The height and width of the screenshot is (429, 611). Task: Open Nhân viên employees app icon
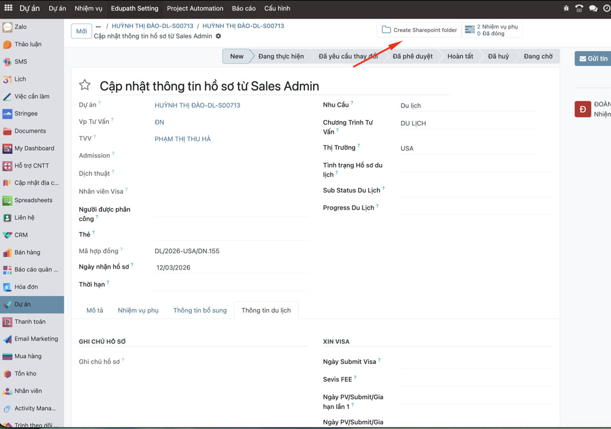coord(7,391)
